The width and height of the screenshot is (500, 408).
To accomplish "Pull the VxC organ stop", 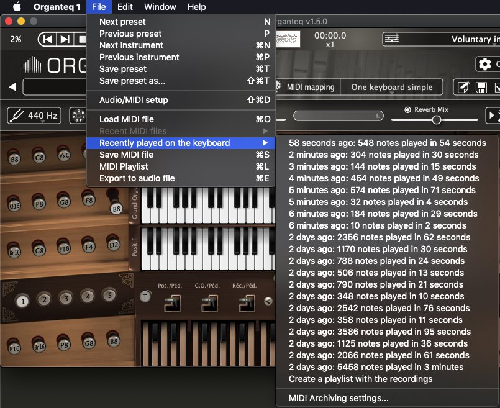I will click(64, 155).
